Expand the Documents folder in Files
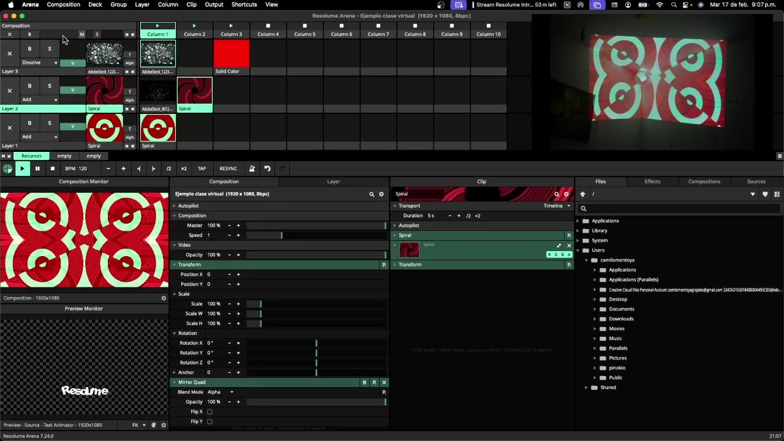 pyautogui.click(x=594, y=309)
